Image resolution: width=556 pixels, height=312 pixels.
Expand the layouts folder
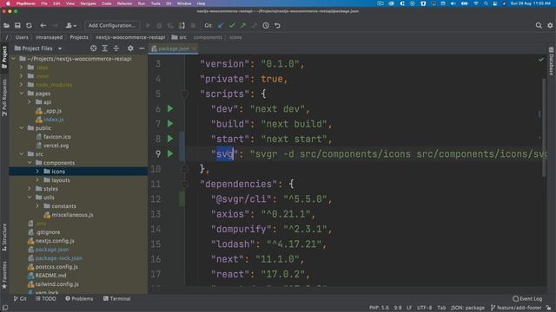coord(37,180)
